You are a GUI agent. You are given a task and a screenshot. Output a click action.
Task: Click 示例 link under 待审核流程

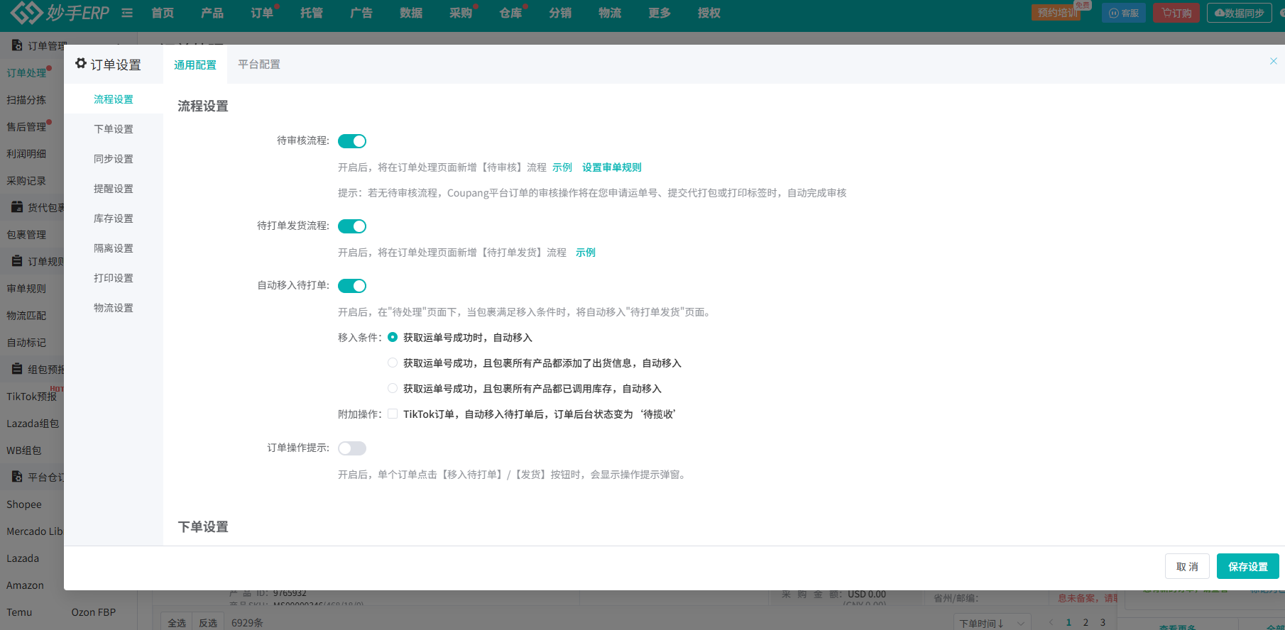562,167
